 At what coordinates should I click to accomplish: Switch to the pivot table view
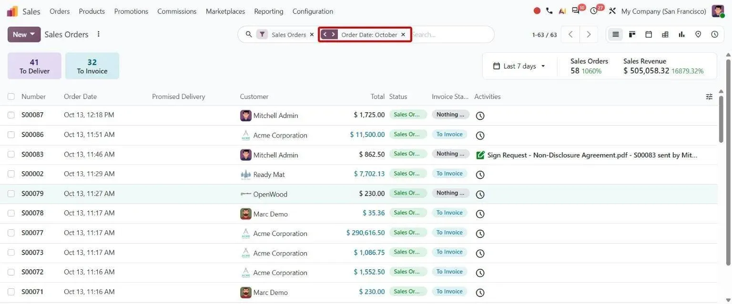click(x=665, y=34)
